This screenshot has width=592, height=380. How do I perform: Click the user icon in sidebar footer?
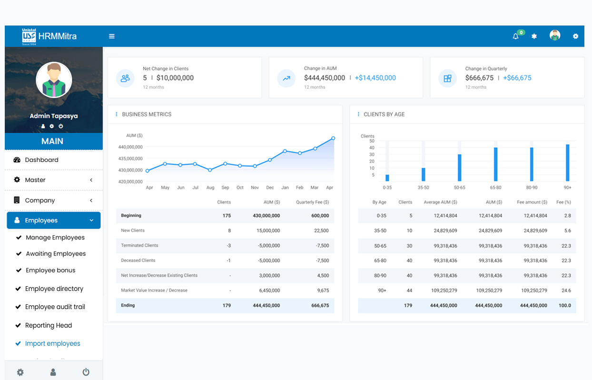53,372
